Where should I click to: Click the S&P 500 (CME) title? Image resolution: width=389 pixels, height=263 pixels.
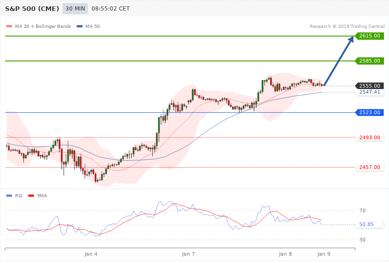[32, 9]
